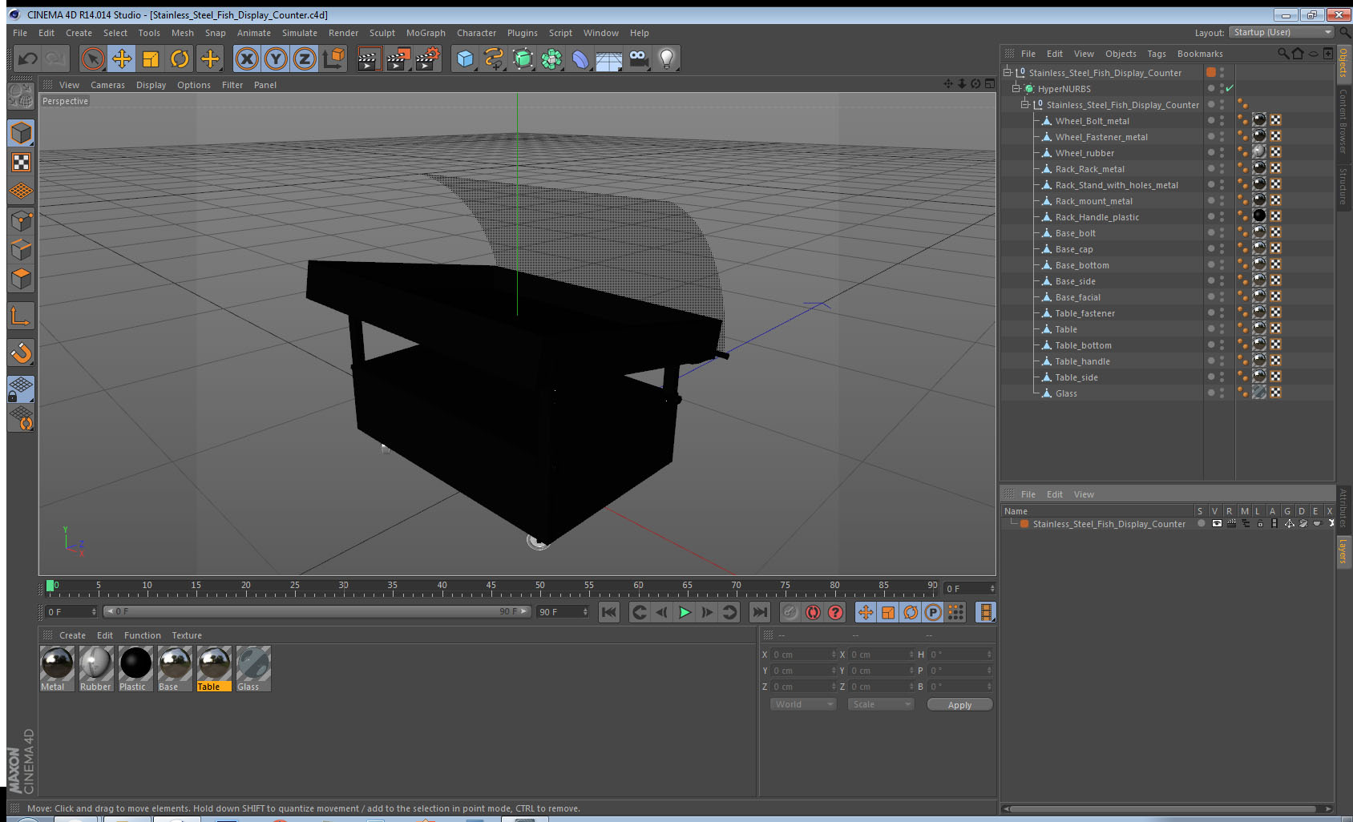This screenshot has height=822, width=1353.
Task: Select the Scale tool
Action: pyautogui.click(x=151, y=58)
